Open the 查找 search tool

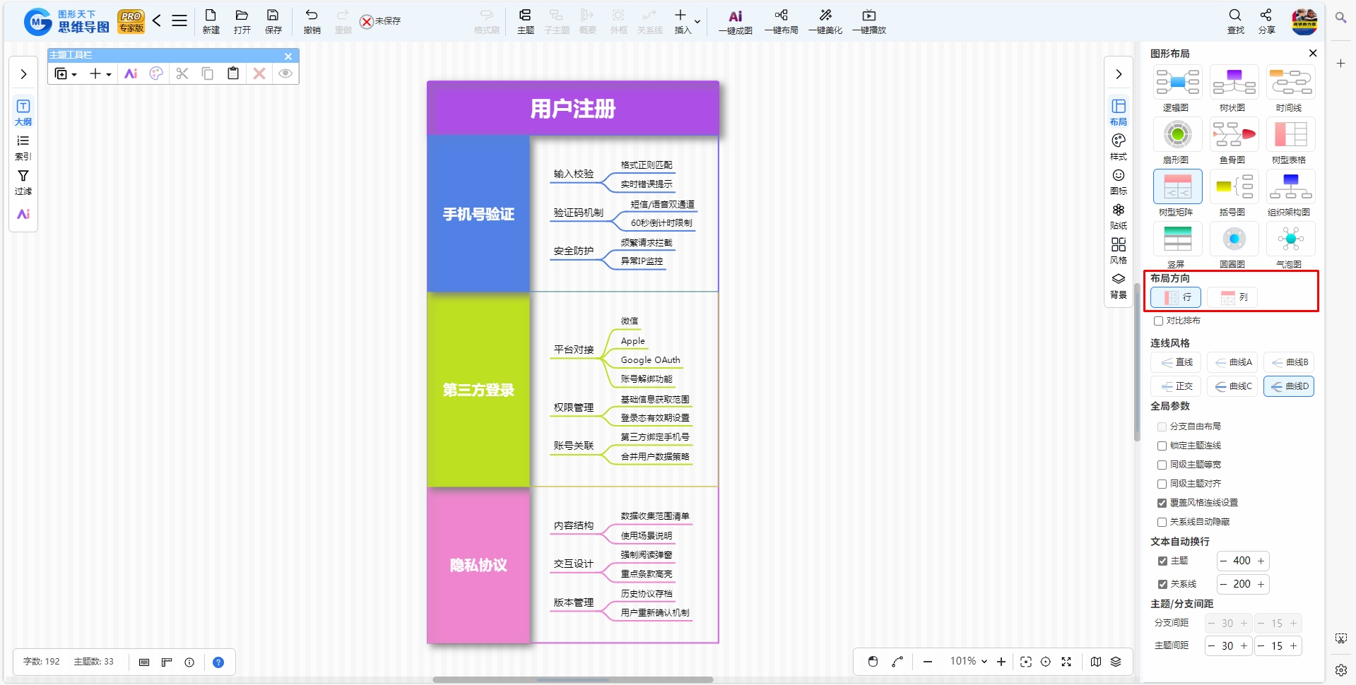(x=1235, y=21)
